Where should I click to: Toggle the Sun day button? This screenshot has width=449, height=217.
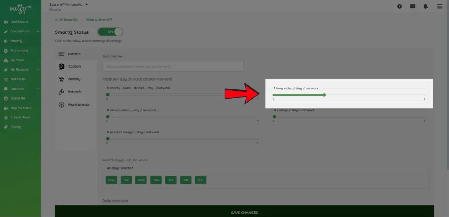tap(200, 180)
